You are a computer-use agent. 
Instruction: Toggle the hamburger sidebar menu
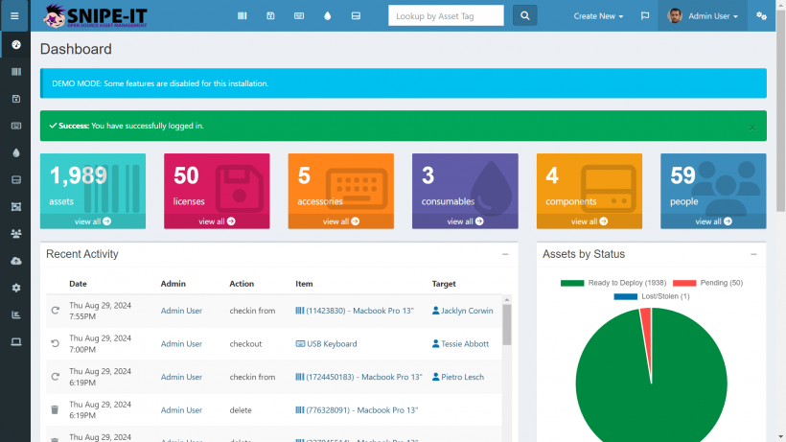click(x=14, y=16)
